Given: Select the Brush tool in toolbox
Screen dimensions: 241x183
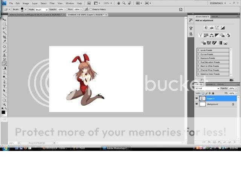Looking at the screenshot, I should (4, 51).
